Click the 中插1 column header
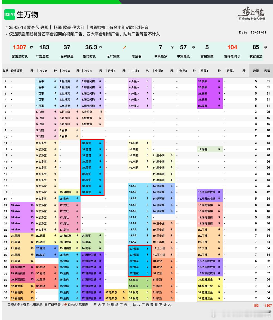Image resolution: width=273 pixels, height=320 pixels. [135, 71]
